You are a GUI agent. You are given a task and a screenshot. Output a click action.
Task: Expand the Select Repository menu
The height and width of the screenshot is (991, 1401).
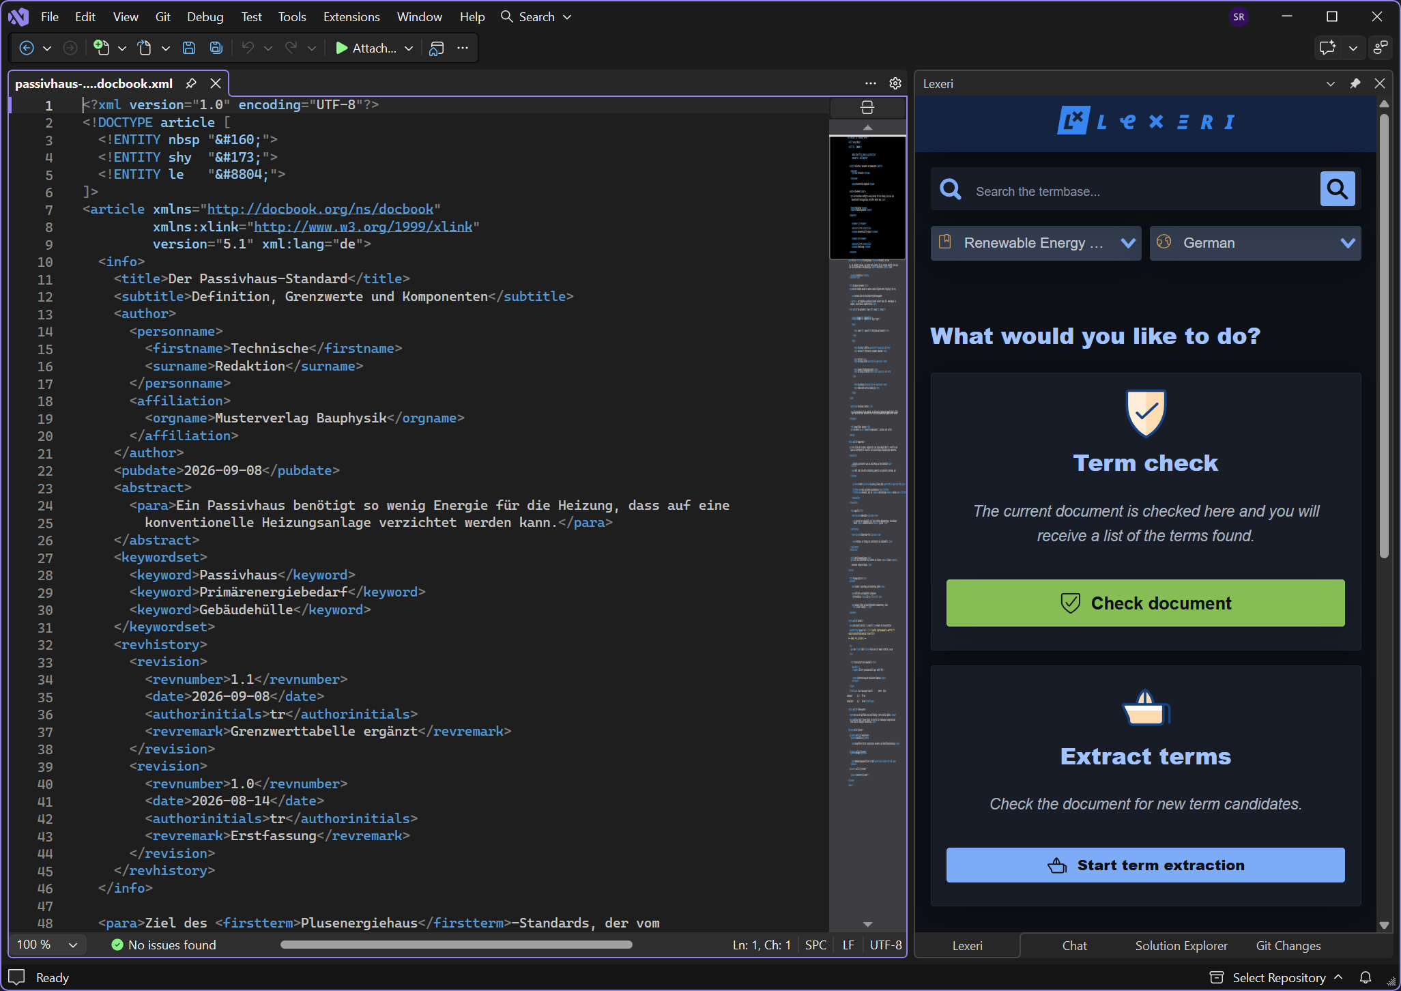point(1276,977)
